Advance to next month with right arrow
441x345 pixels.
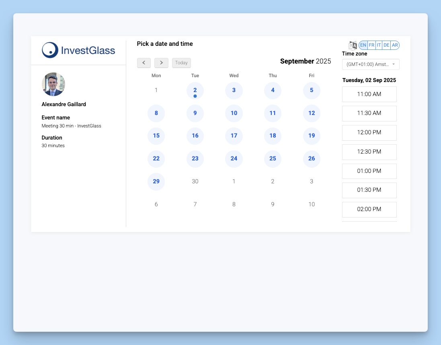[x=161, y=63]
